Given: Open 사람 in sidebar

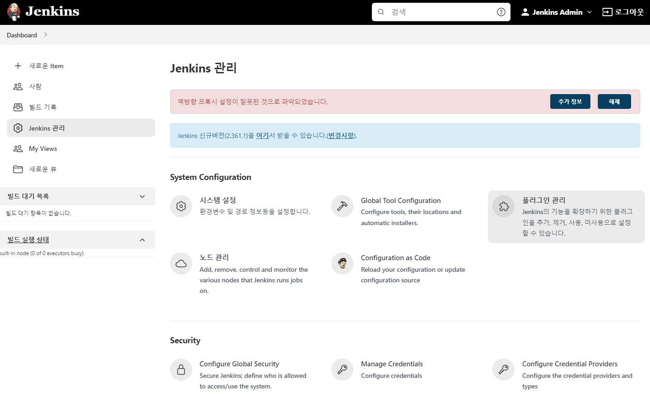Looking at the screenshot, I should [x=81, y=86].
